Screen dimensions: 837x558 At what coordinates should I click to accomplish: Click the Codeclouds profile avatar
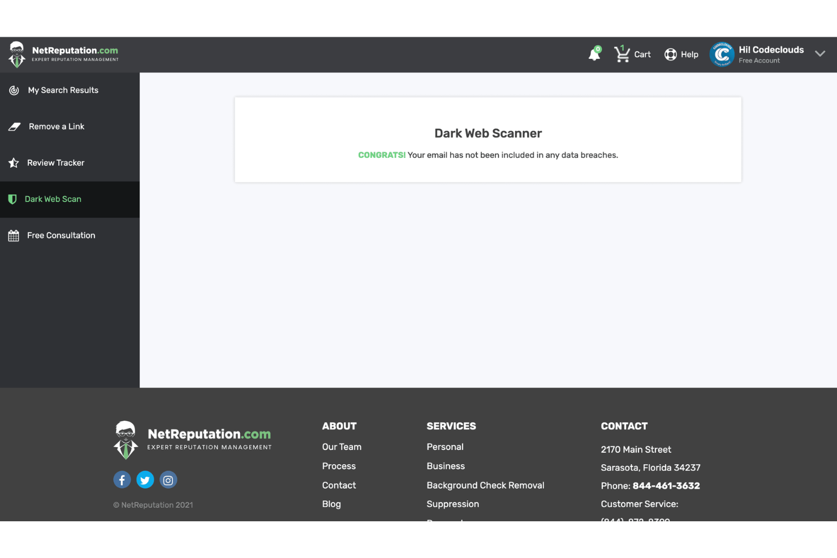pyautogui.click(x=722, y=54)
